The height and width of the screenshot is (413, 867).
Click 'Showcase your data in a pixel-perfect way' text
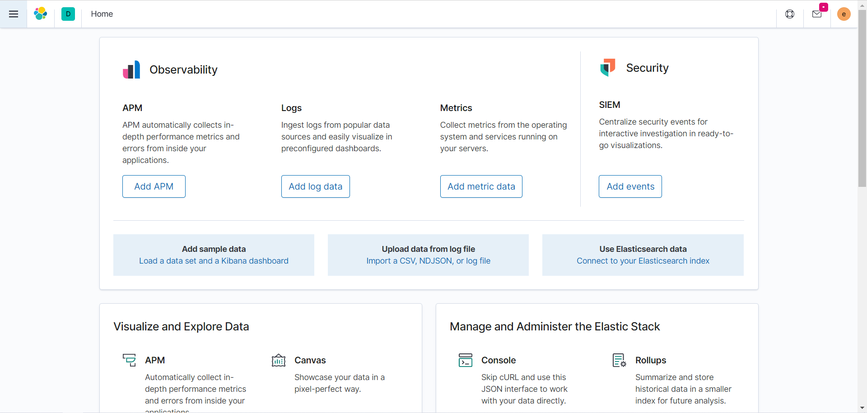pyautogui.click(x=340, y=383)
